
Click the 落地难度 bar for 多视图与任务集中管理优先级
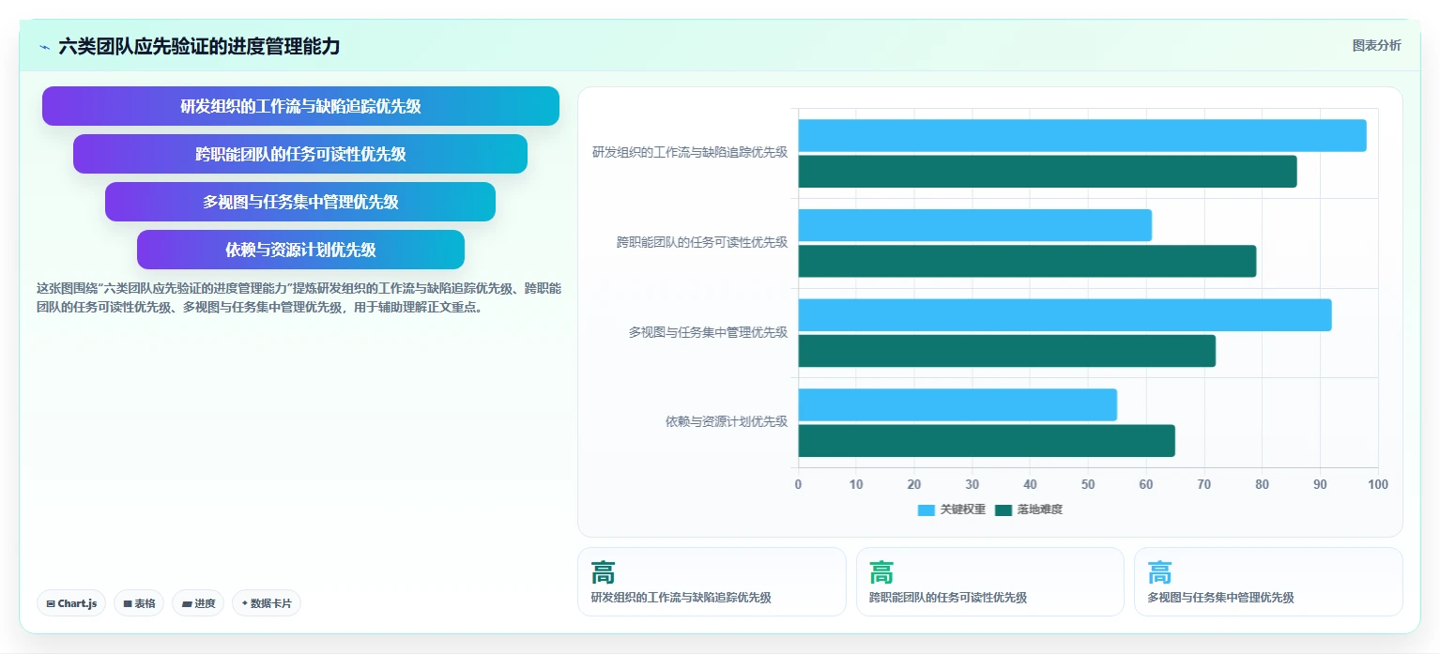point(1007,351)
